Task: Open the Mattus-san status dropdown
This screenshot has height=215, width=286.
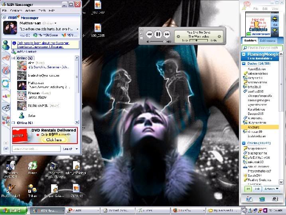Action: (55, 23)
